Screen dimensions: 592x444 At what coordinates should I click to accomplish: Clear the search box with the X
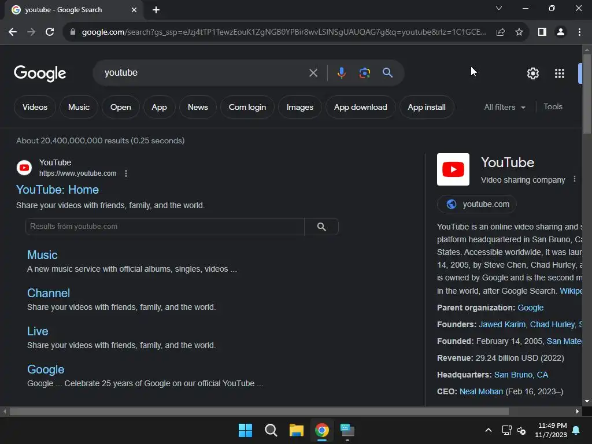pyautogui.click(x=313, y=73)
